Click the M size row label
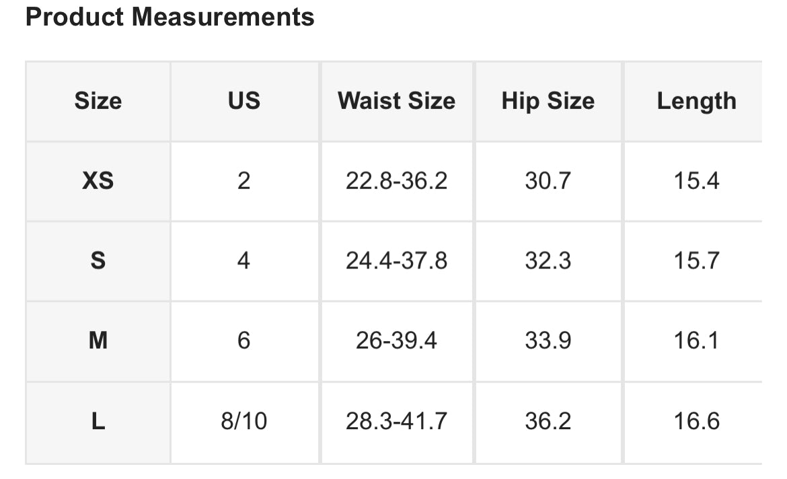 pos(98,341)
